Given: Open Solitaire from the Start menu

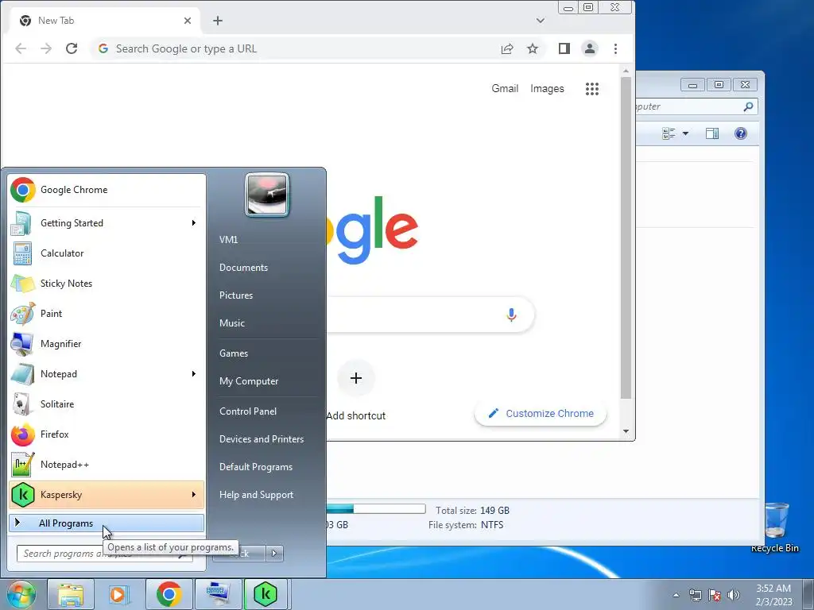Looking at the screenshot, I should [107, 403].
